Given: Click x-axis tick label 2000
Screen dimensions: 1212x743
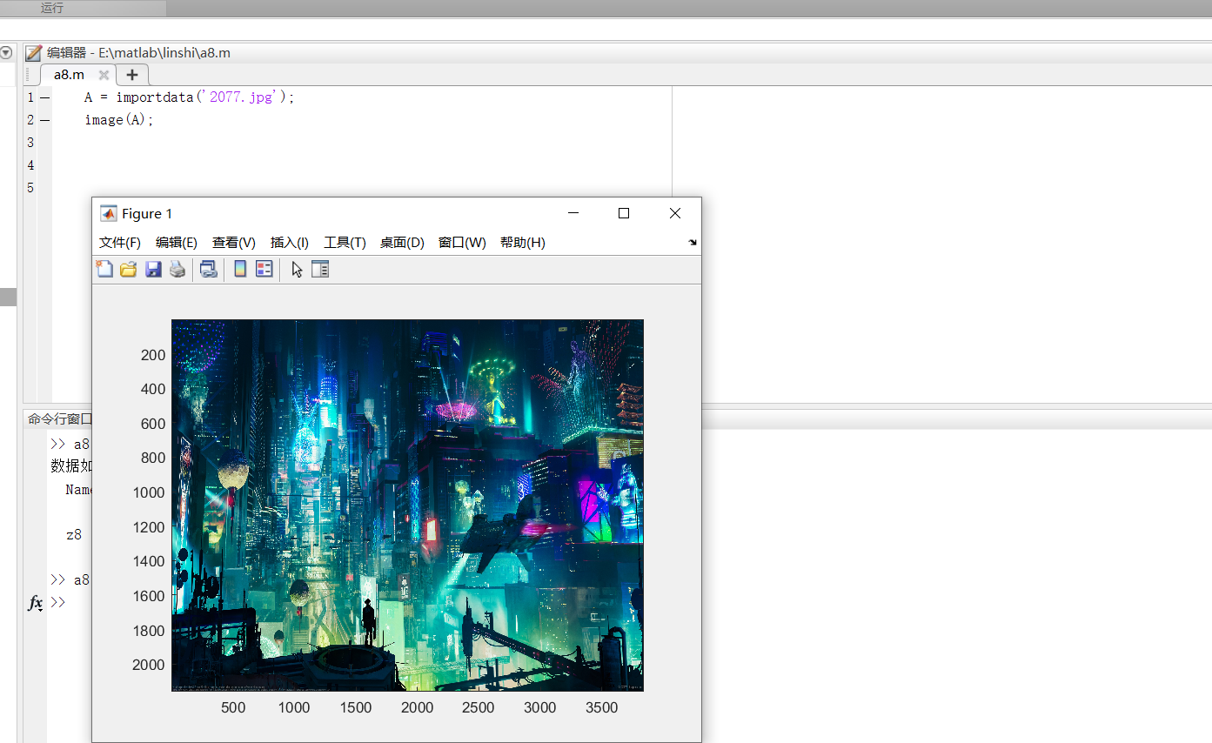Looking at the screenshot, I should coord(417,708).
